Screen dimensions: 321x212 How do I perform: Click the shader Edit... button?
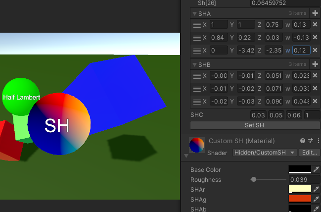coord(310,153)
